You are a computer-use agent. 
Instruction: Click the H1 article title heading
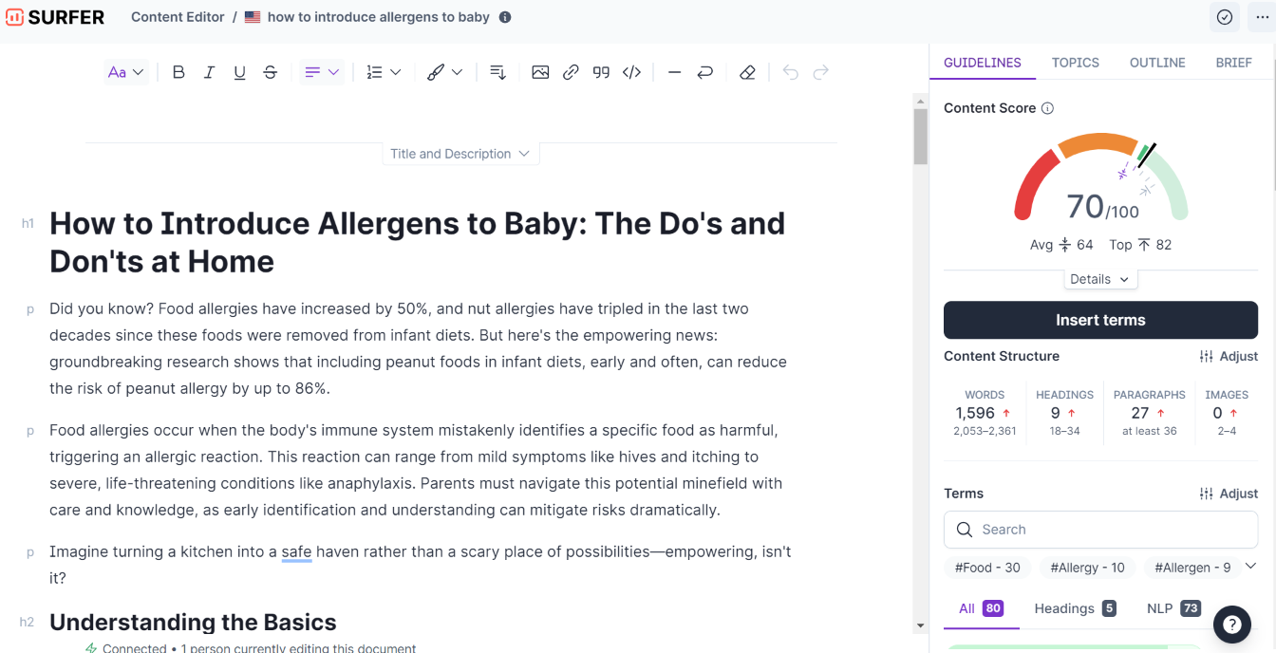click(417, 242)
